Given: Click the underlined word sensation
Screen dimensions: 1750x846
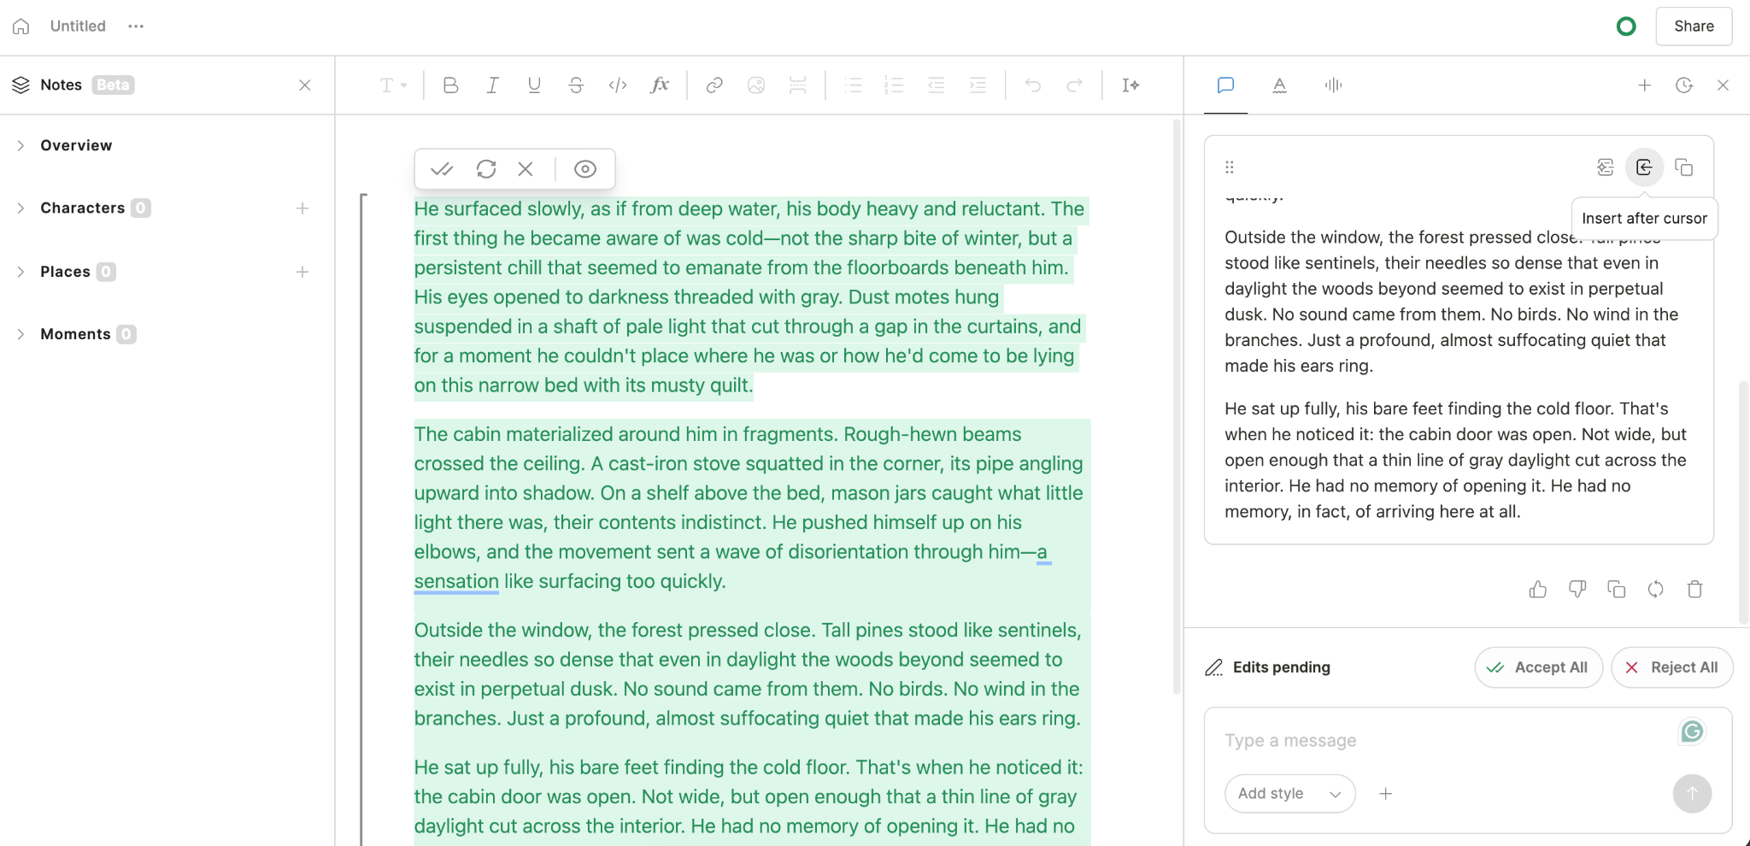Looking at the screenshot, I should coord(456,581).
